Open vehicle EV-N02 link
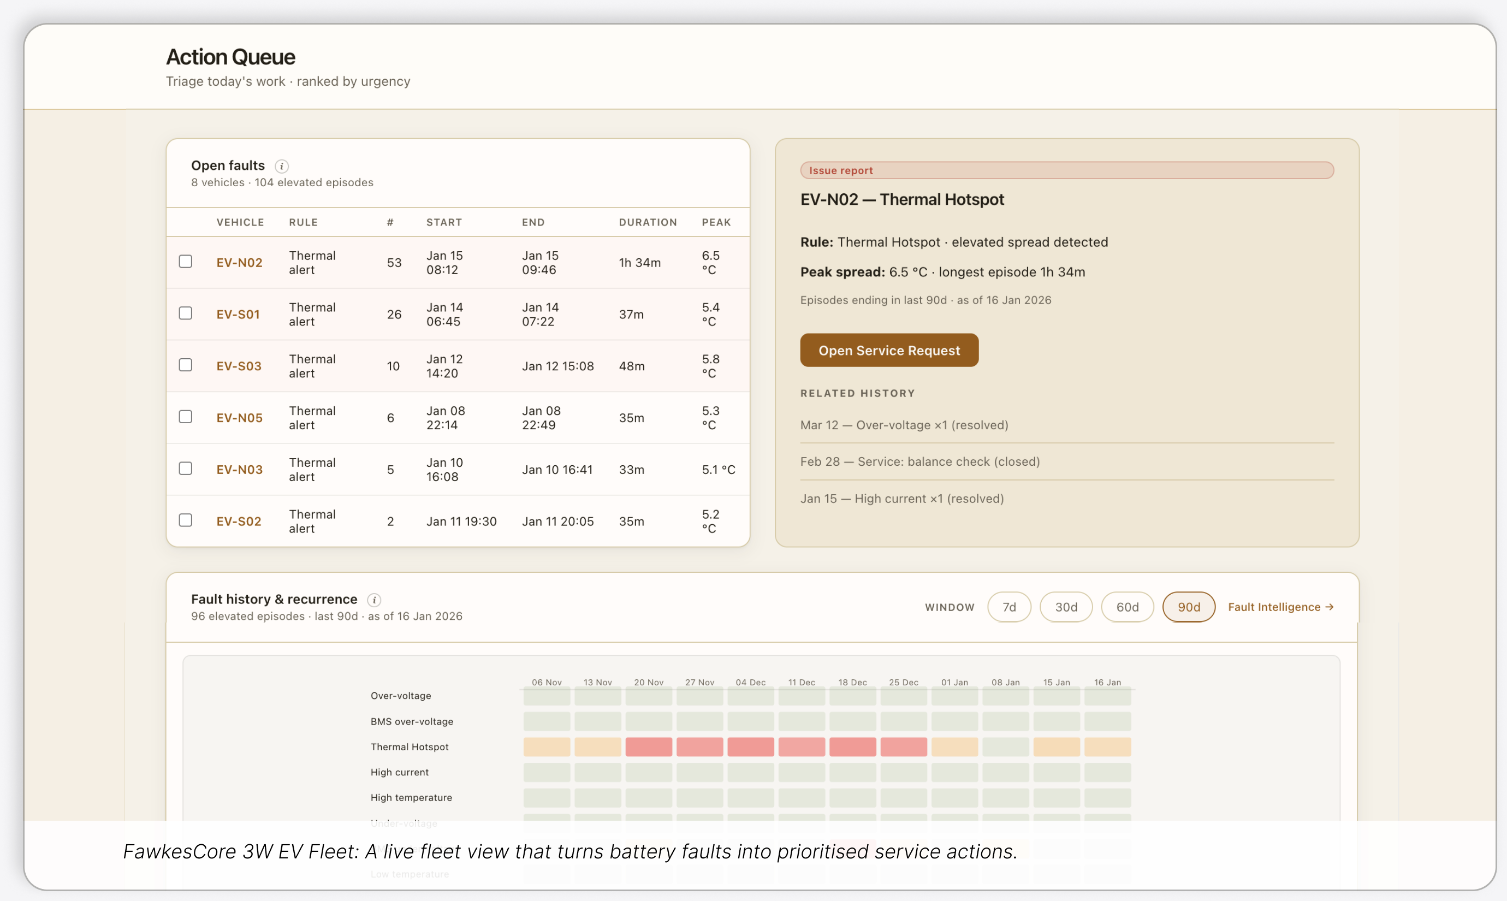 point(240,263)
